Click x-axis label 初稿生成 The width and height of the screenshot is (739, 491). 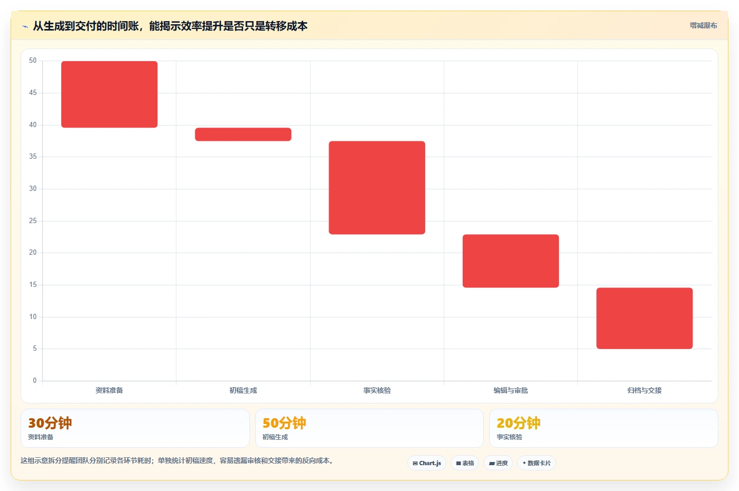pos(243,390)
